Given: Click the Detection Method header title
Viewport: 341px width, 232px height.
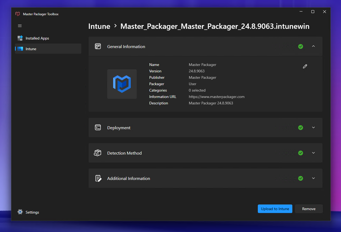Looking at the screenshot, I should 124,153.
